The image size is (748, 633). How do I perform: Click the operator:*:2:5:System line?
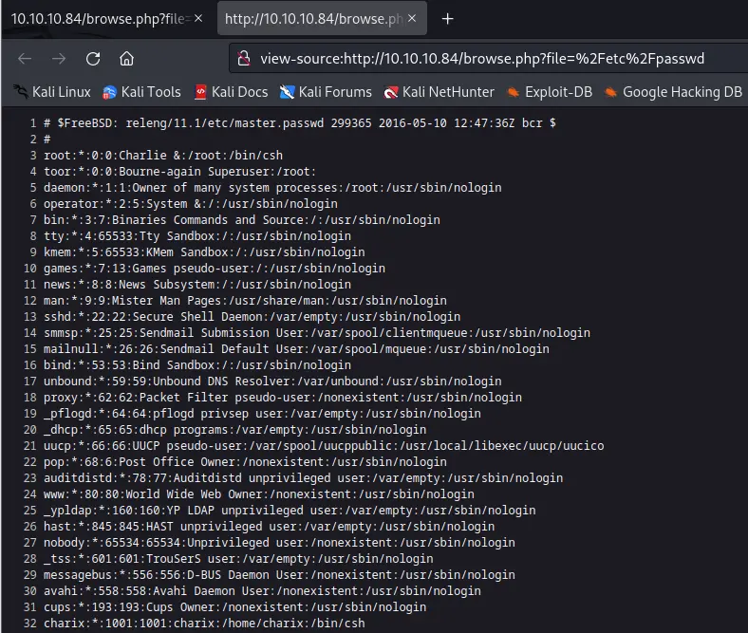[x=191, y=204]
